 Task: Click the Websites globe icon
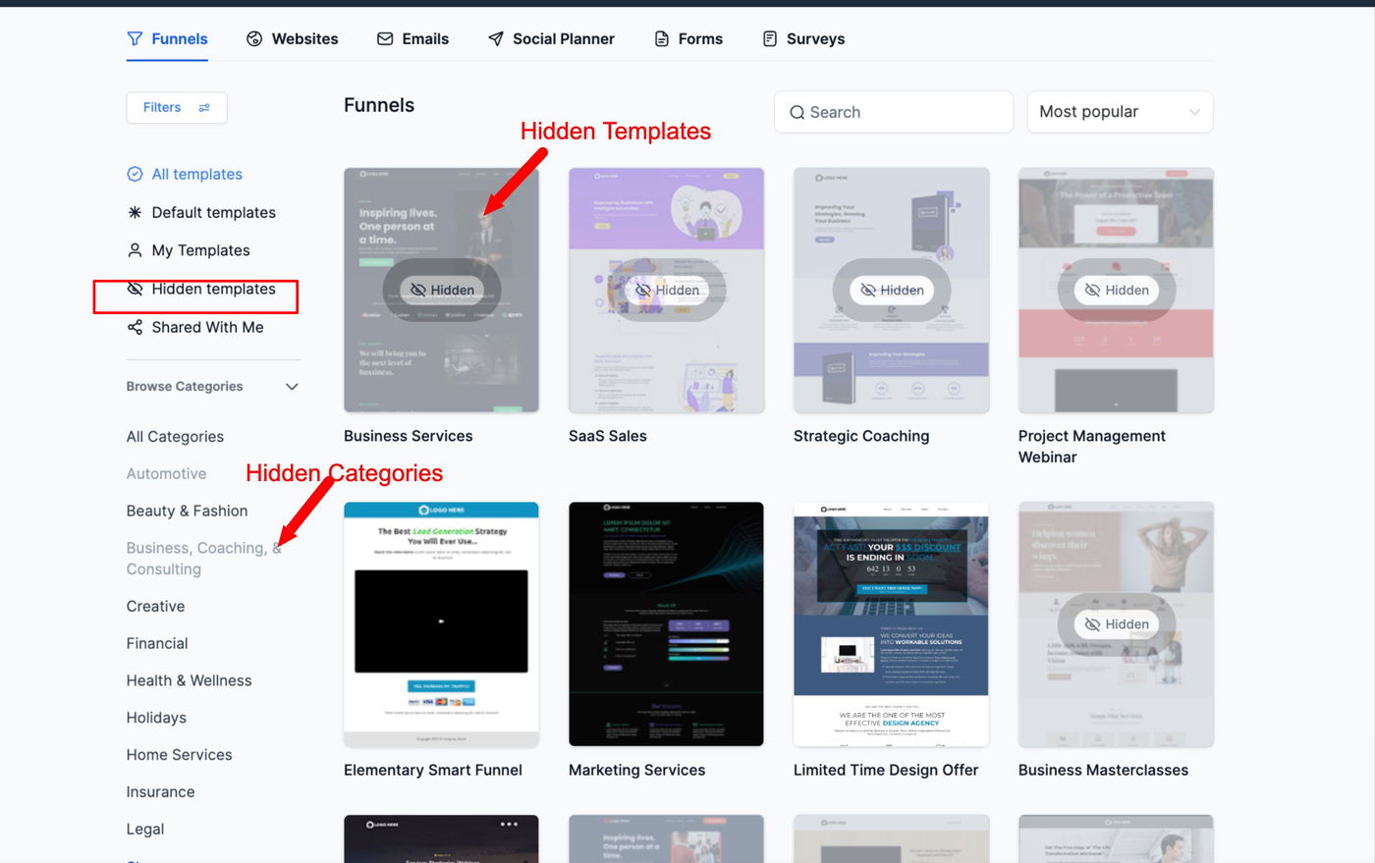tap(254, 39)
